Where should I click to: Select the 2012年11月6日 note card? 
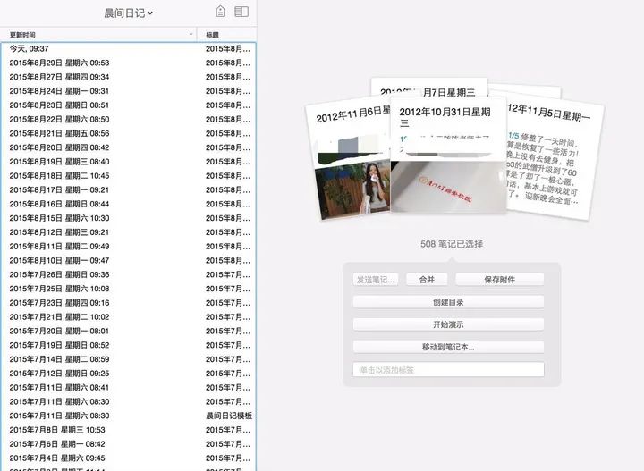[x=348, y=160]
